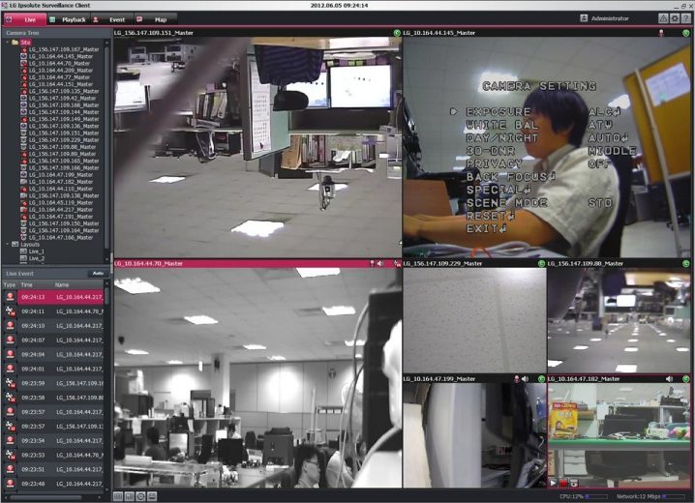Click the first layout icon in bottom toolbar
This screenshot has width=695, height=503.
pos(118,496)
